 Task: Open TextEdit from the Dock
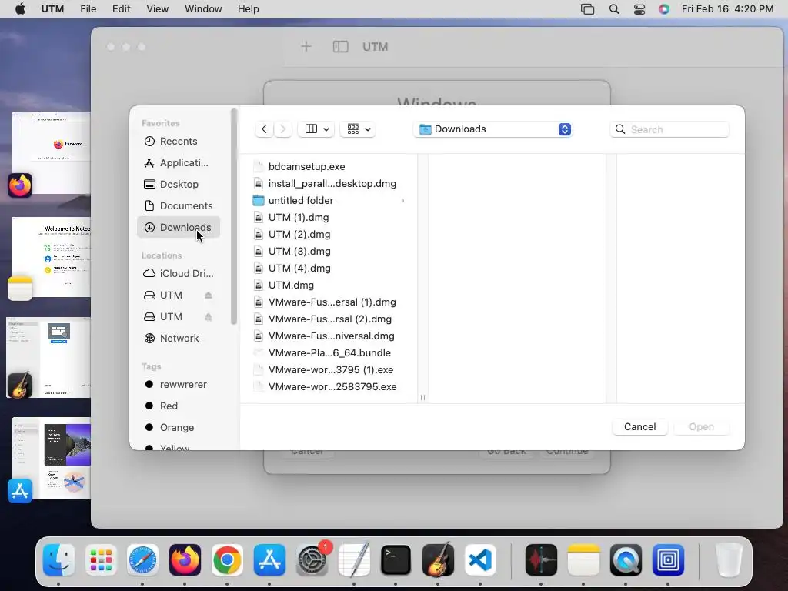pos(354,560)
